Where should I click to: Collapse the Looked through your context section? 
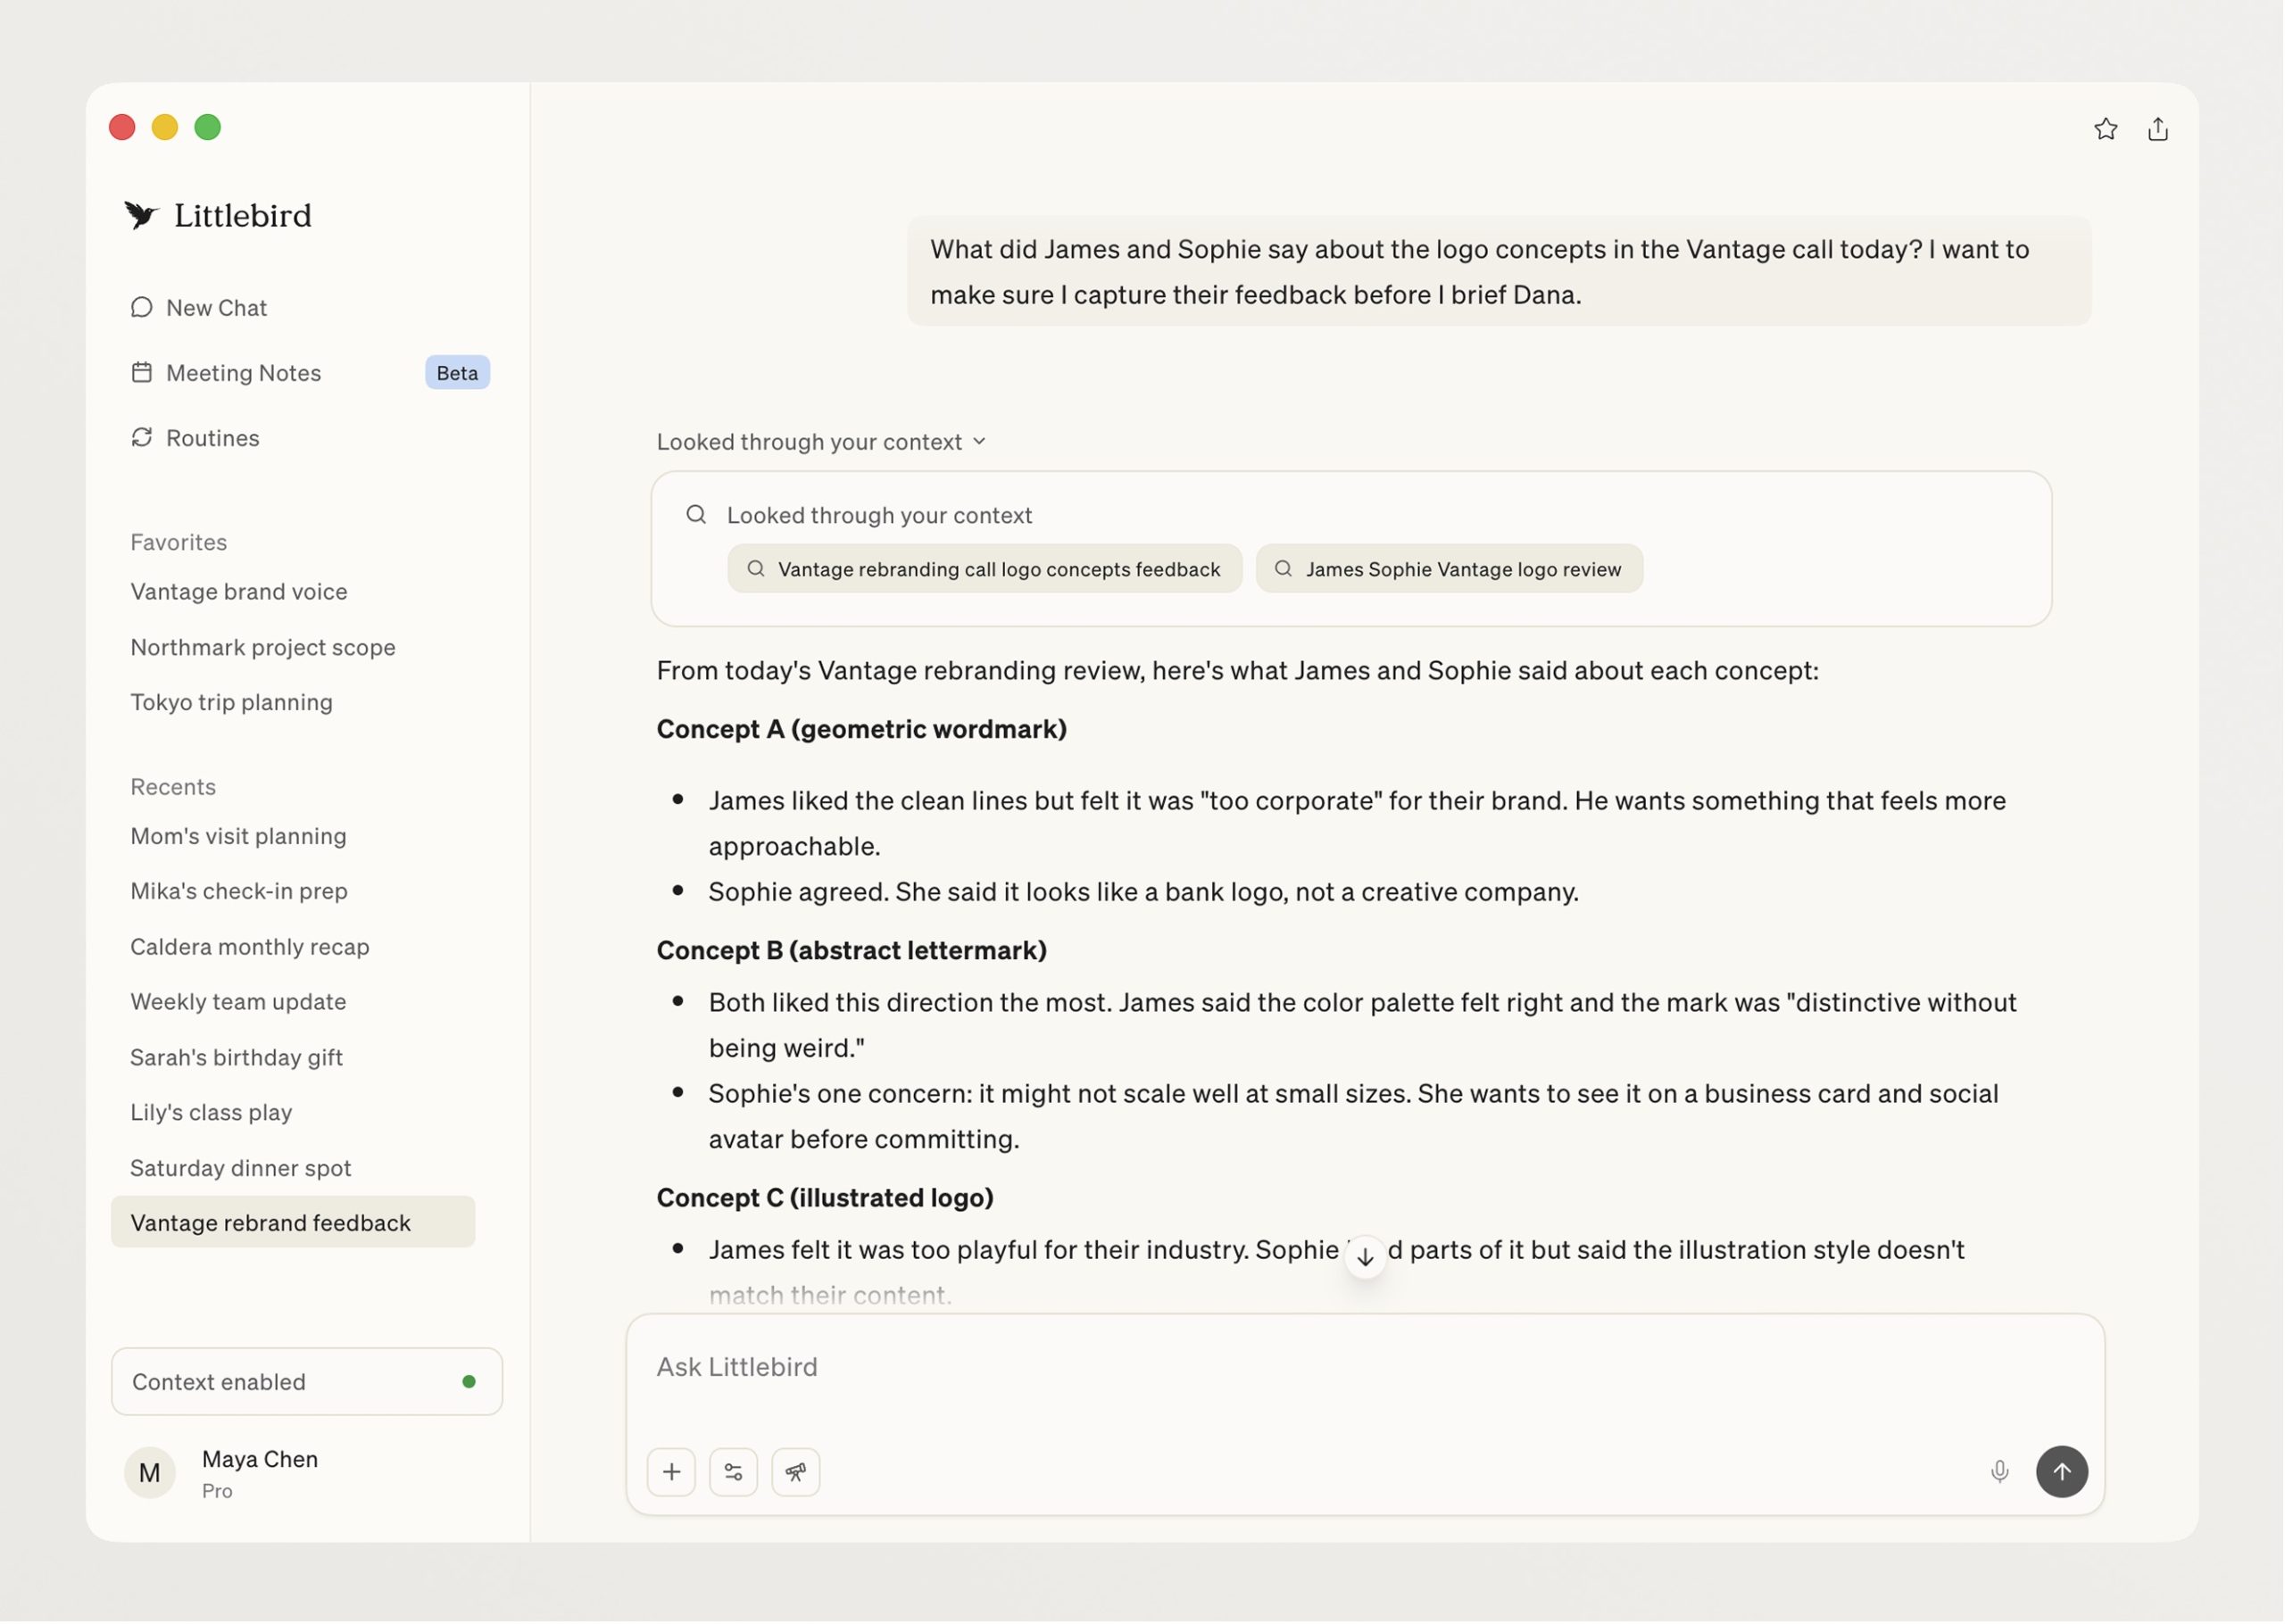point(979,441)
